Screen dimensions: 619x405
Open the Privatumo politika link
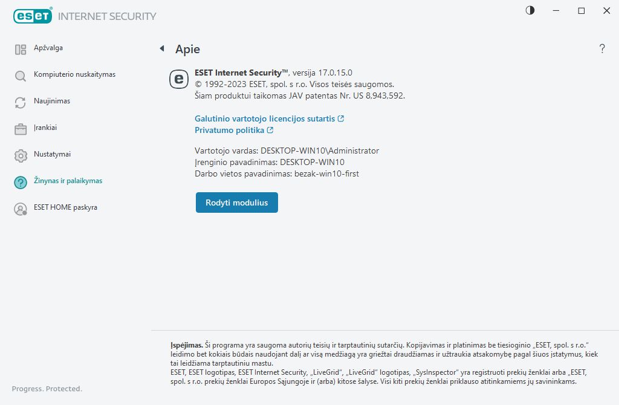[229, 130]
